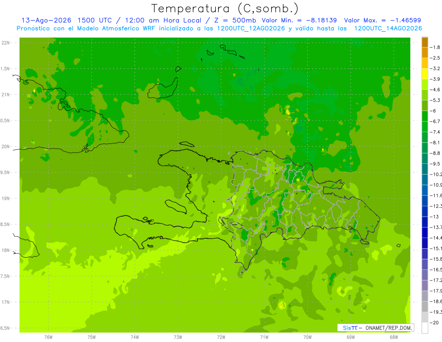The height and width of the screenshot is (342, 442).
Task: Click the "72W" longitude tick label
Action: 221,337
